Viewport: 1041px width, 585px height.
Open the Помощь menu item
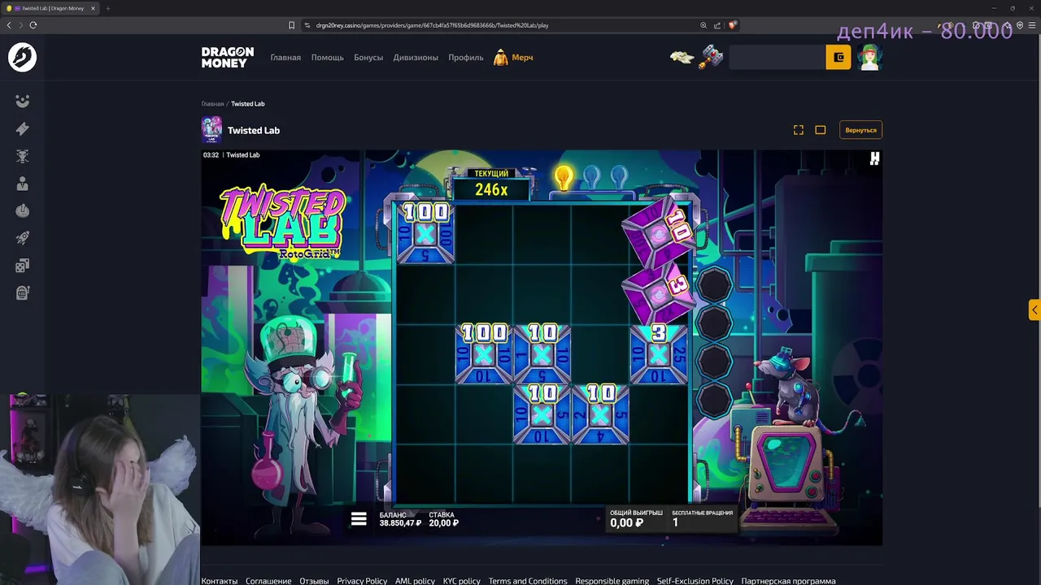(327, 58)
